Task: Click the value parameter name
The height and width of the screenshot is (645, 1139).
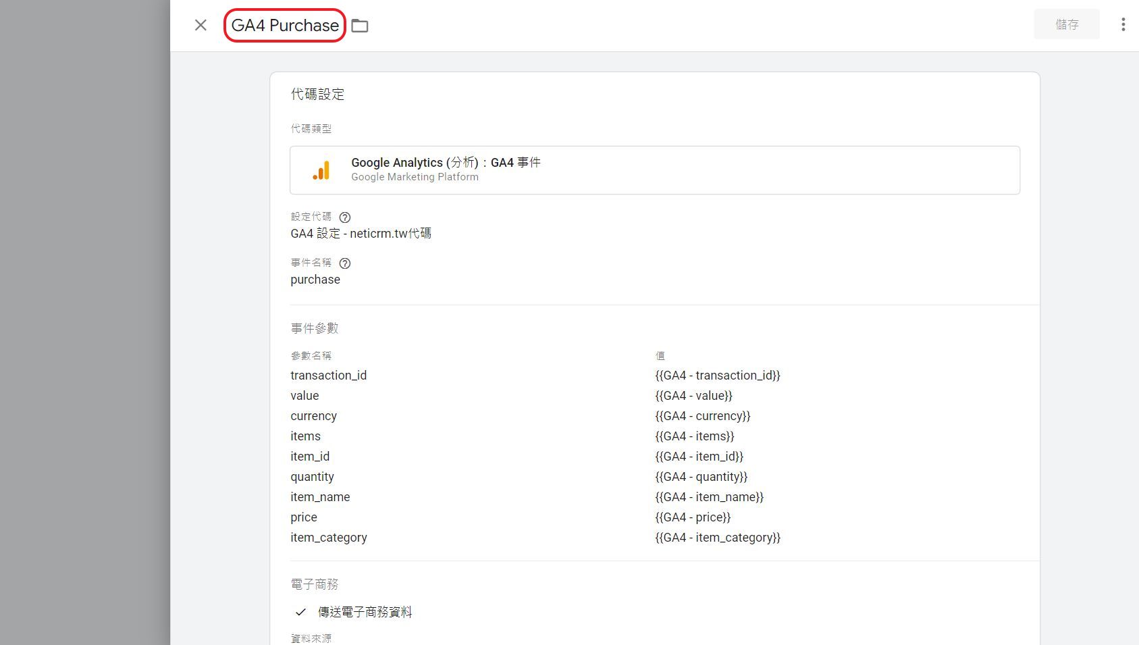Action: pyautogui.click(x=304, y=396)
